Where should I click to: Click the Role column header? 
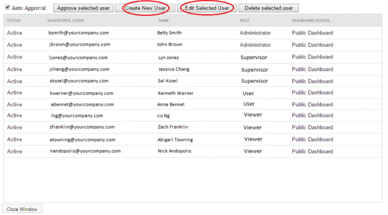pos(245,20)
